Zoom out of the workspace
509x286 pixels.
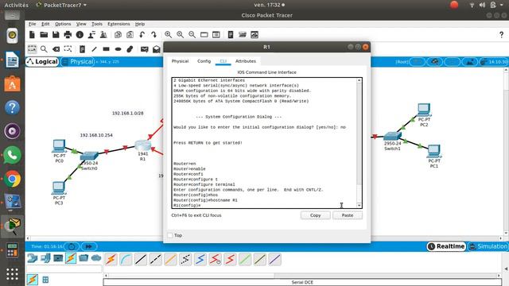point(192,35)
